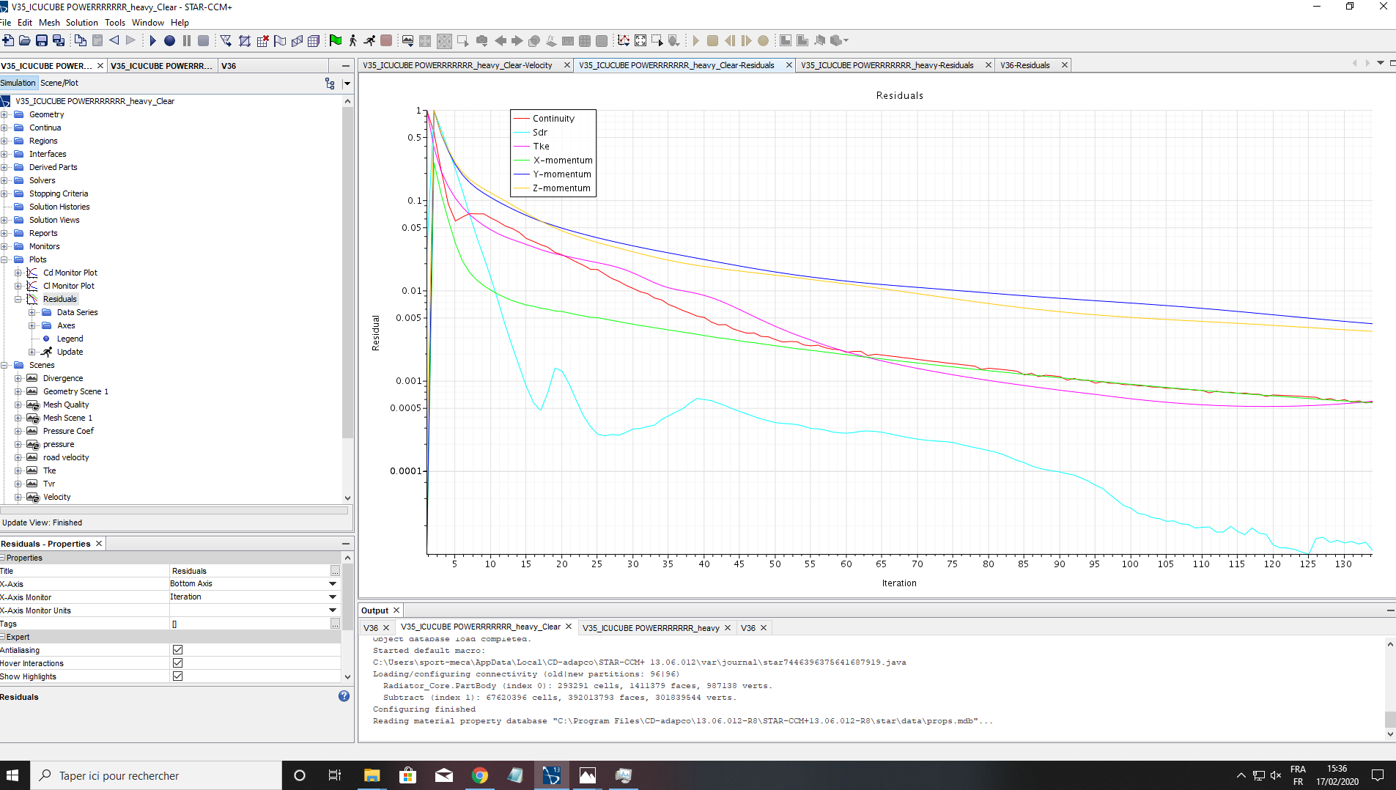
Task: Click the running man Run icon
Action: [x=369, y=41]
